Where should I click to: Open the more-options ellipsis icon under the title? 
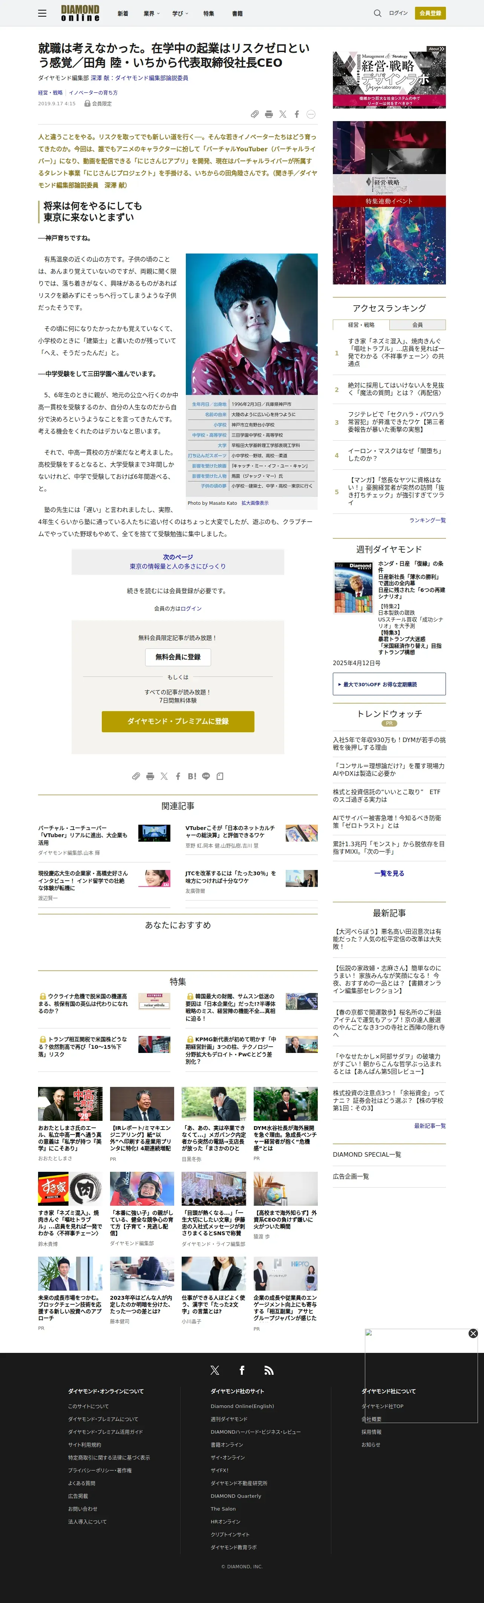311,115
